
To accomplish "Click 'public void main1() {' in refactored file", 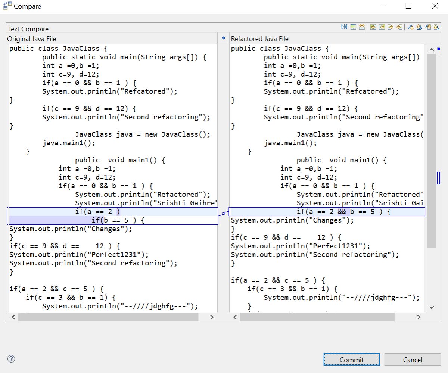I will click(x=342, y=160).
